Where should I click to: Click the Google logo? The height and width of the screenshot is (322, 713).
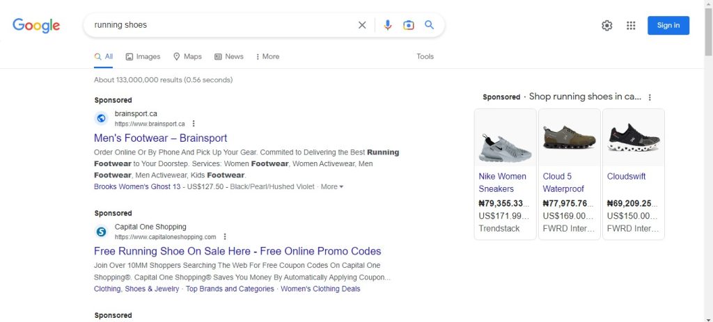36,26
